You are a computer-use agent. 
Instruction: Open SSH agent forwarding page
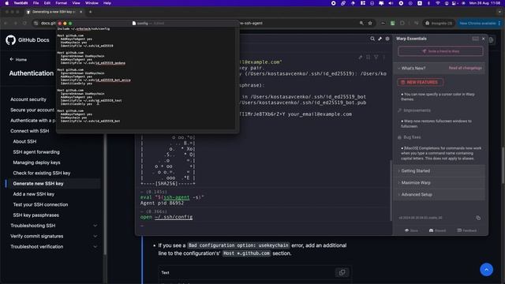click(36, 152)
